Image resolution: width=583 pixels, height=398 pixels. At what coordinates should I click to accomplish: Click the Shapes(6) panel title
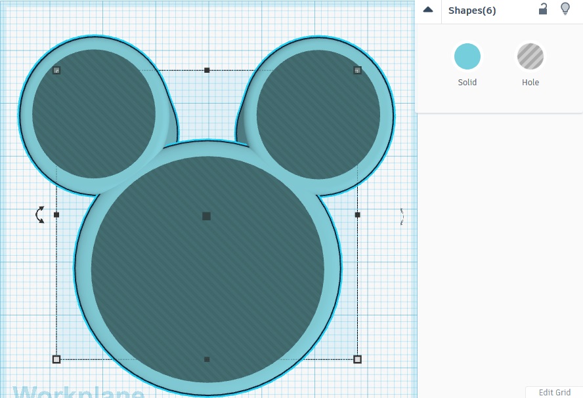click(472, 10)
